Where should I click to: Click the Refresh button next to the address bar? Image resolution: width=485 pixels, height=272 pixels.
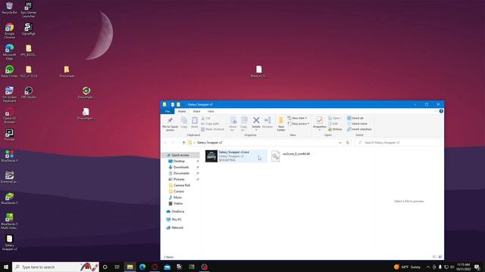coord(348,143)
